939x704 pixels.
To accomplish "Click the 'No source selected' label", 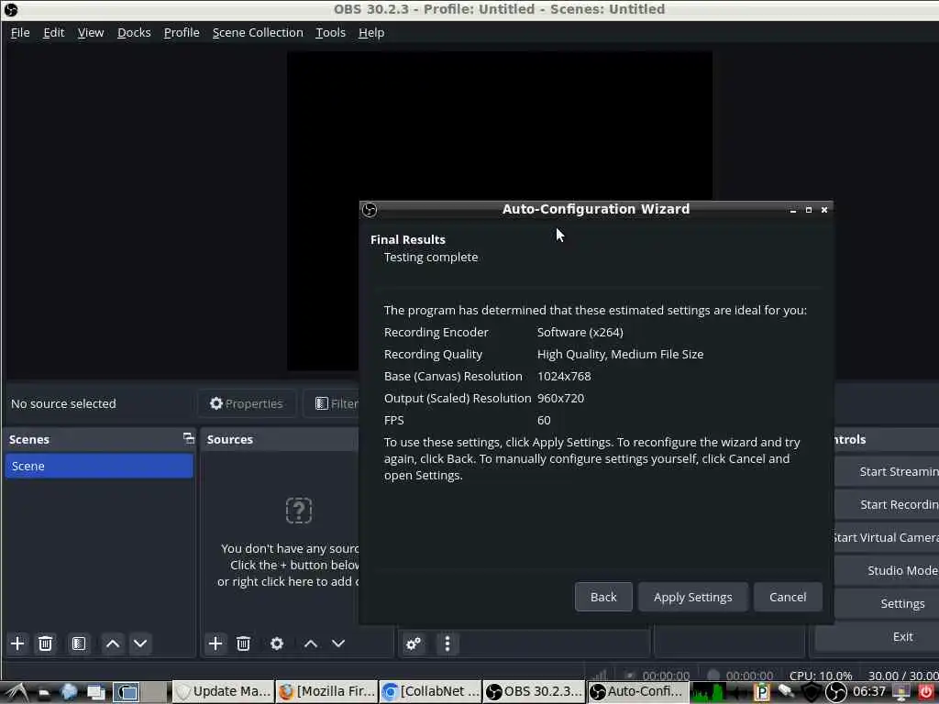I will click(63, 403).
